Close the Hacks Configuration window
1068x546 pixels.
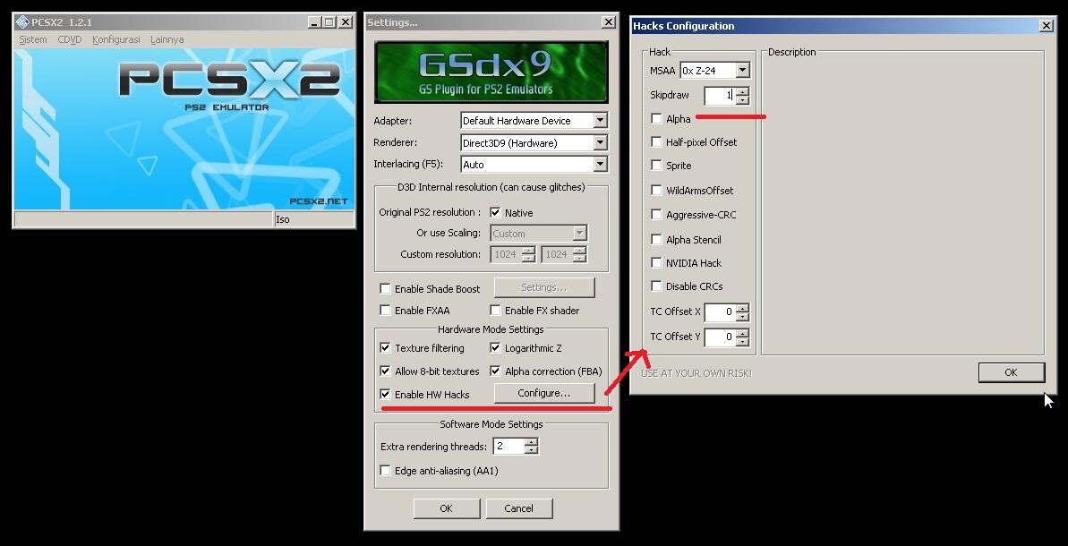click(x=1047, y=26)
